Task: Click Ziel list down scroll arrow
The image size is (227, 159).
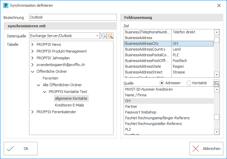Action: [x=217, y=75]
